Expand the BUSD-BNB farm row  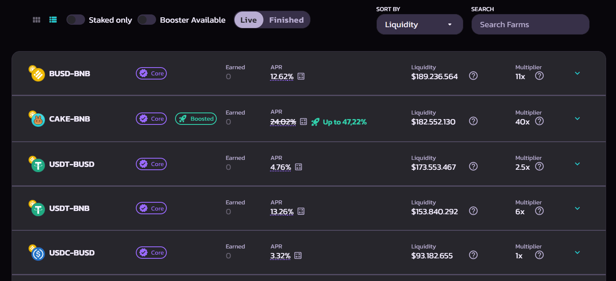pos(577,73)
